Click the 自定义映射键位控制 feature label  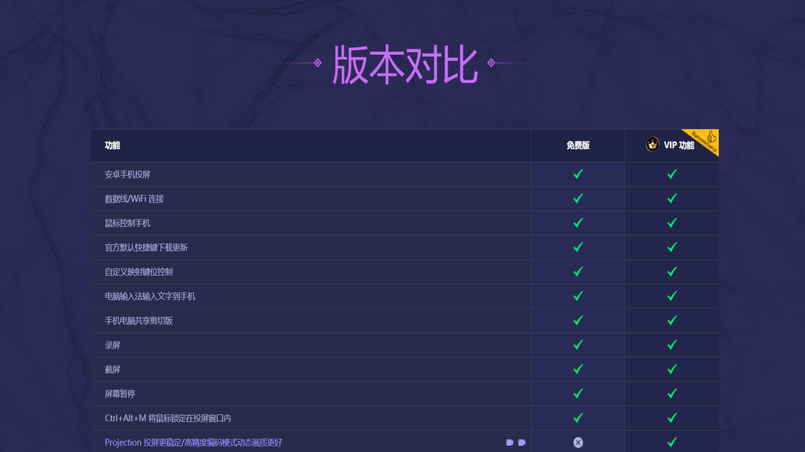(138, 272)
